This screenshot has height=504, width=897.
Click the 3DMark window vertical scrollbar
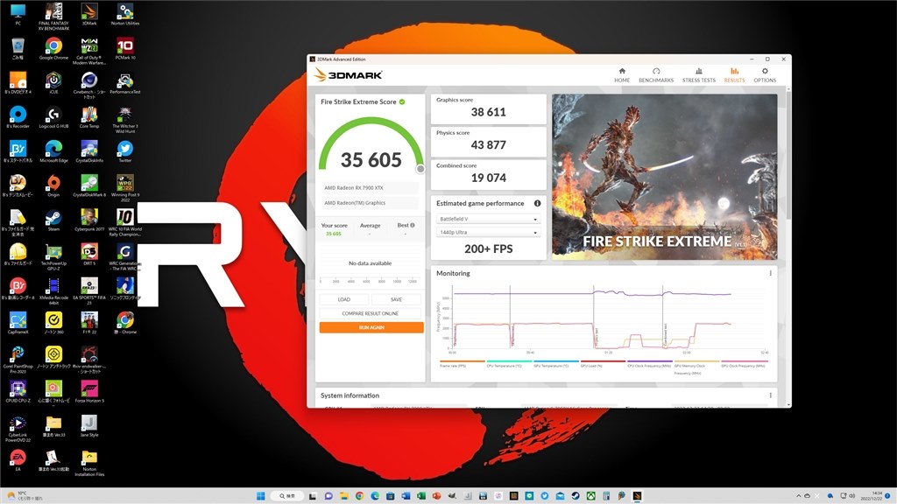click(789, 154)
